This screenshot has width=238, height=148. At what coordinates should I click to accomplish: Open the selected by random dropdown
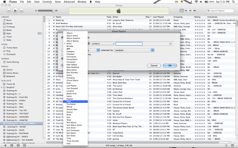point(134,50)
